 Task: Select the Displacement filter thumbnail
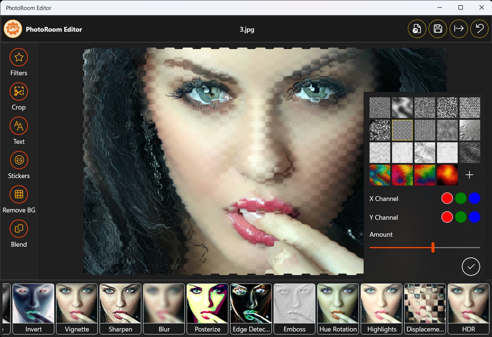pyautogui.click(x=425, y=309)
